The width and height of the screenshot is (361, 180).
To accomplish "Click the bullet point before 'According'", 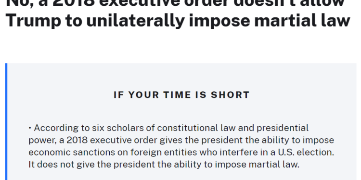I will (x=30, y=128).
